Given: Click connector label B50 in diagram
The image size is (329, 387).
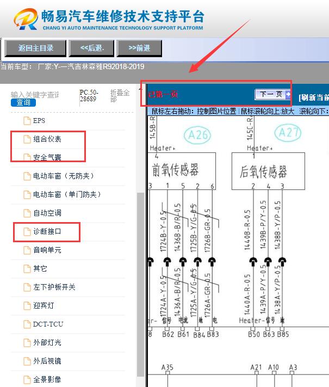Looking at the screenshot, I should click(254, 334).
